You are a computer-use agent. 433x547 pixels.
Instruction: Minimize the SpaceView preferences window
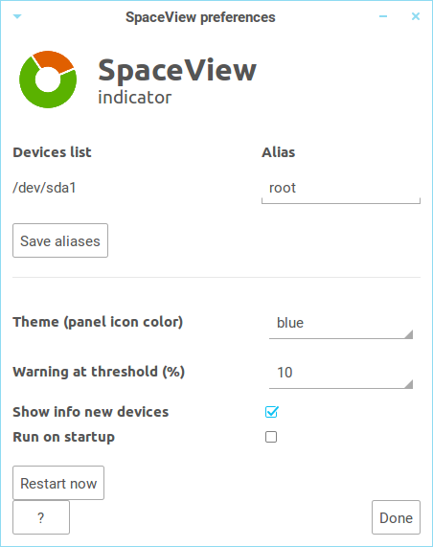coord(383,16)
